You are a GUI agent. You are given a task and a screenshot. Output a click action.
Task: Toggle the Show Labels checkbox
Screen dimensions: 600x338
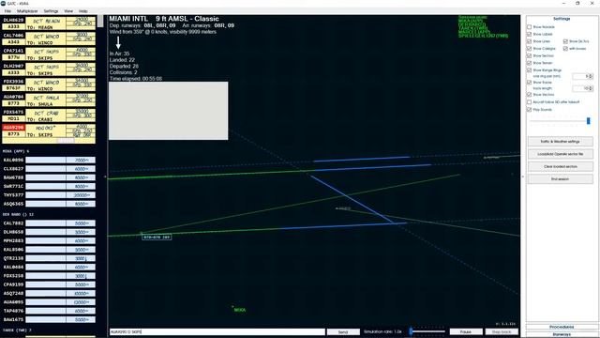(x=529, y=34)
